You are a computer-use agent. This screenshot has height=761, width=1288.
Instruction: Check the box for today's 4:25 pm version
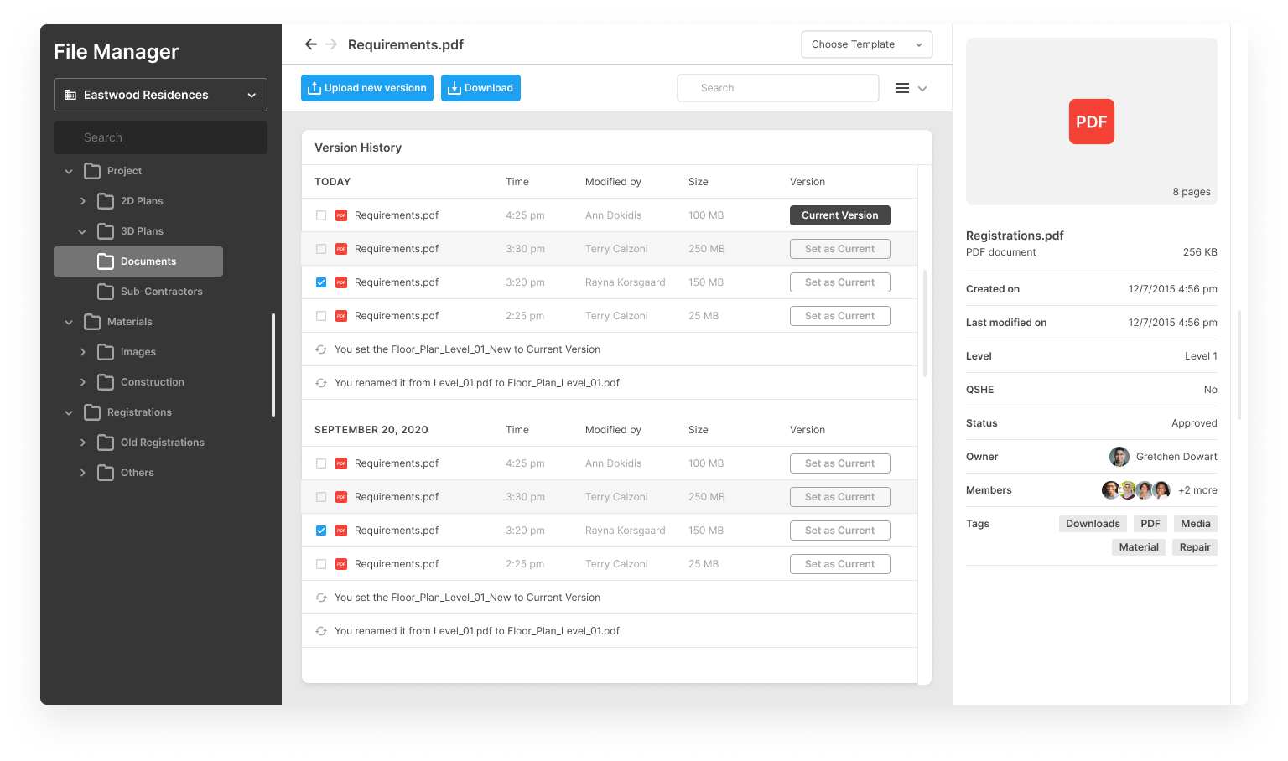321,215
